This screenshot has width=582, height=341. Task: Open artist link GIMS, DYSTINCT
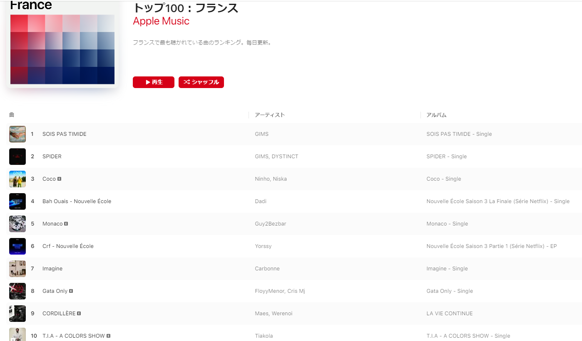coord(276,157)
